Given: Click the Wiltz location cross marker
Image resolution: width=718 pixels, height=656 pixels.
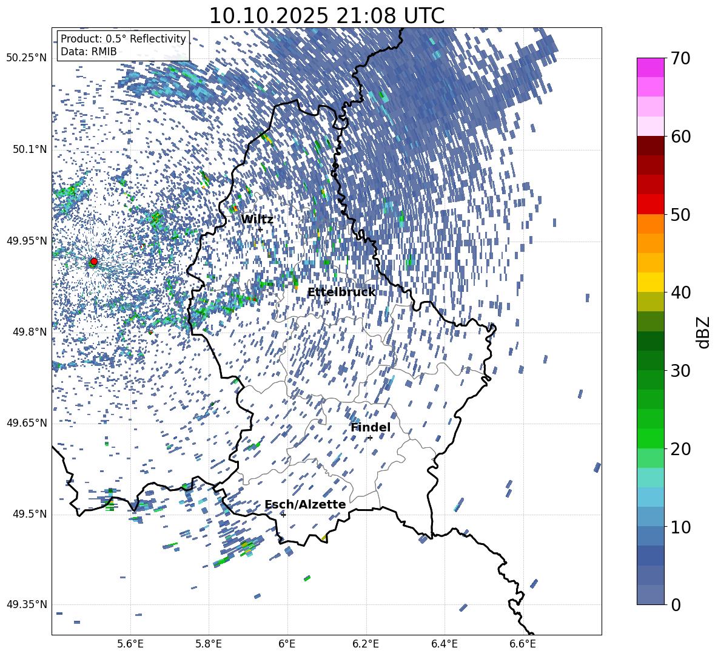Looking at the screenshot, I should [x=260, y=229].
